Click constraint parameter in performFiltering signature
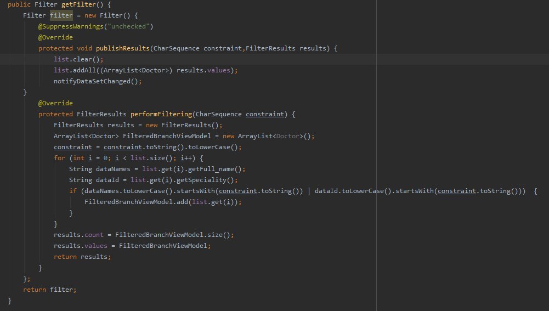The height and width of the screenshot is (311, 549). click(265, 114)
